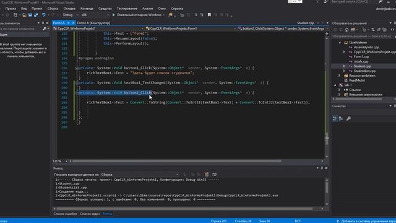Click the Quick Launch search icon

tap(381, 1)
